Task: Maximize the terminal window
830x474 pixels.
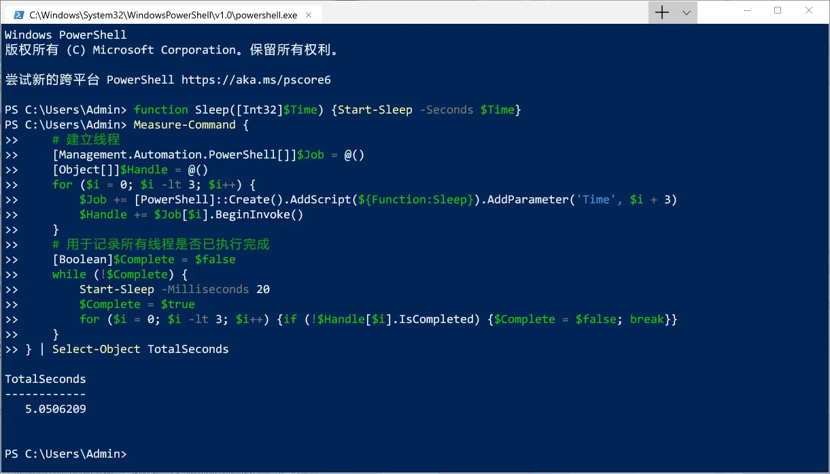Action: (x=778, y=11)
